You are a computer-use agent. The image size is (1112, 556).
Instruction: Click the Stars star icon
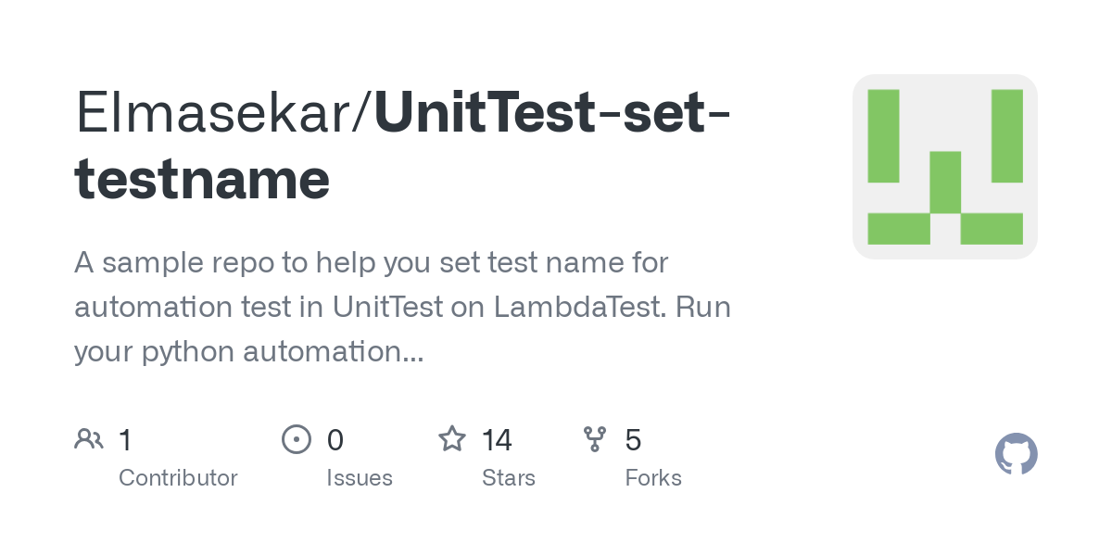pyautogui.click(x=452, y=438)
